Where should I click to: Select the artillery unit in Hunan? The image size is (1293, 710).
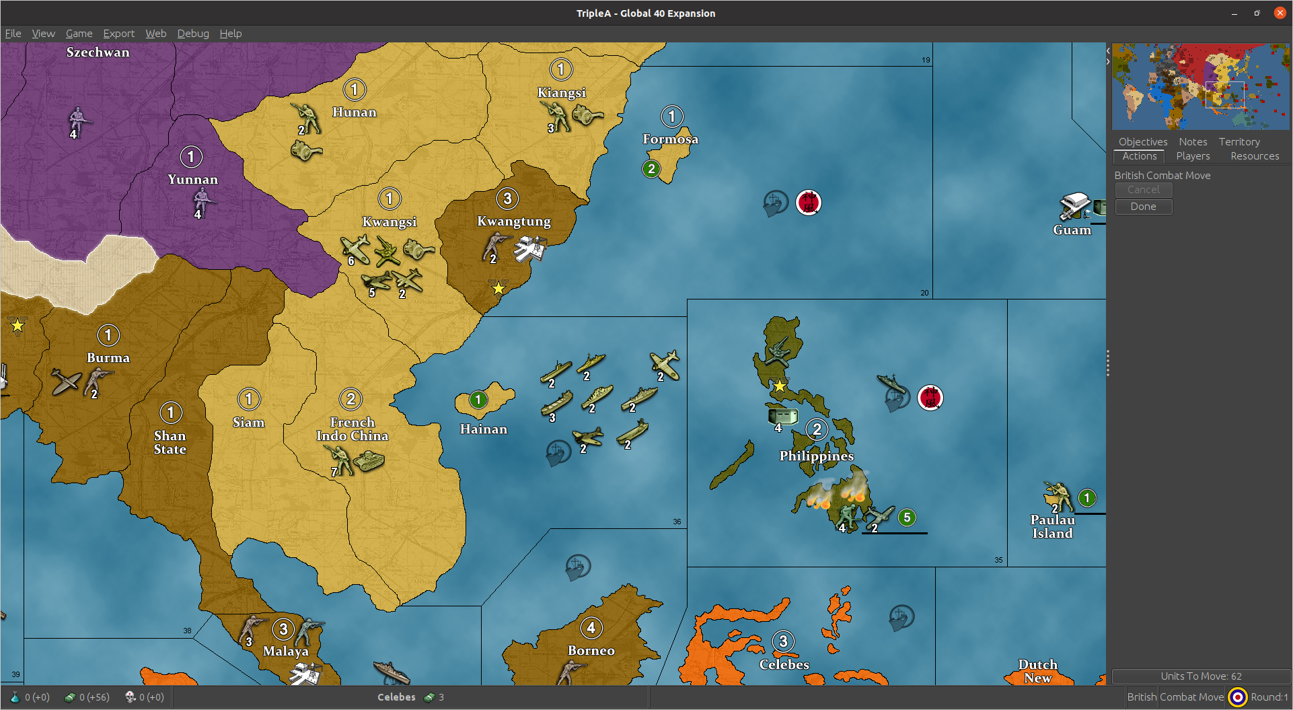point(306,150)
